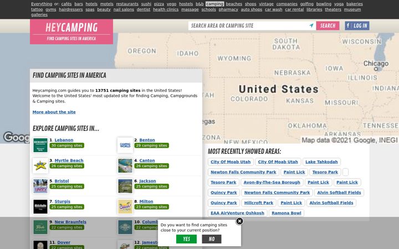Open the Milton thumbnail image
The image size is (399, 249).
click(125, 206)
